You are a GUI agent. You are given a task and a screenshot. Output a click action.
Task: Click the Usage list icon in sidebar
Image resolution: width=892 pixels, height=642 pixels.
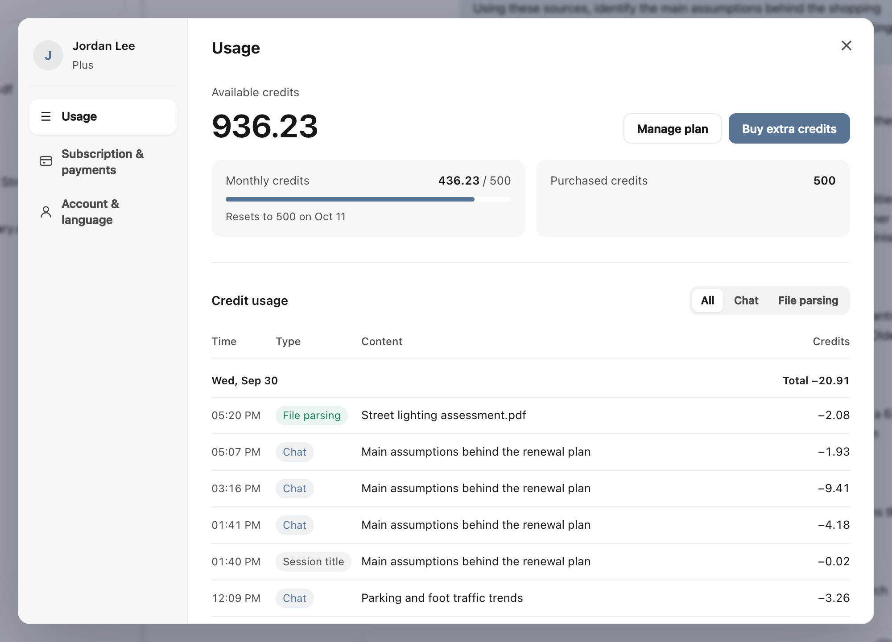click(x=46, y=116)
